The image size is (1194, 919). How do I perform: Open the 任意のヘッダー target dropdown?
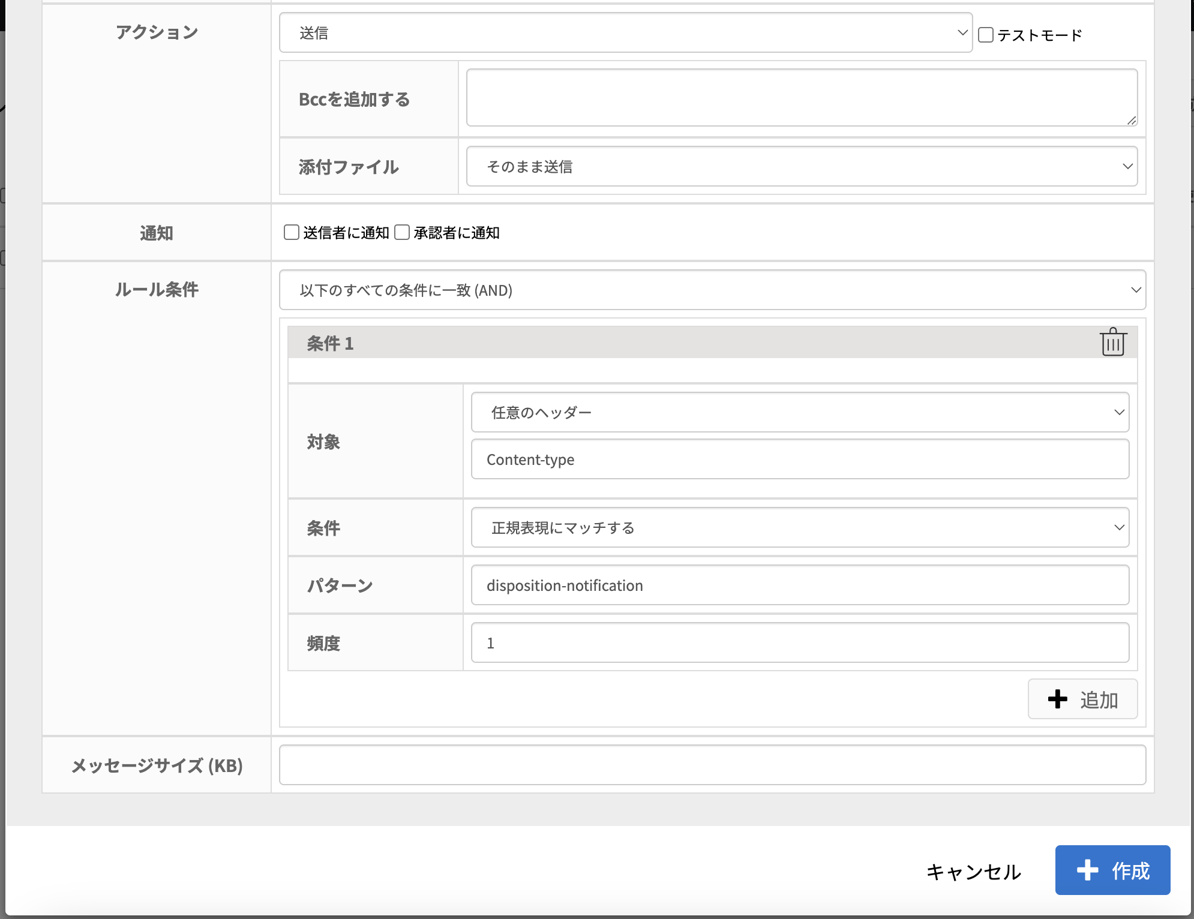point(799,413)
